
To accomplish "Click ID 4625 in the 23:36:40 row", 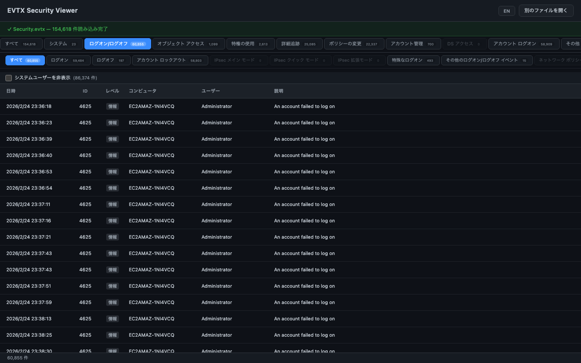I will (x=85, y=156).
